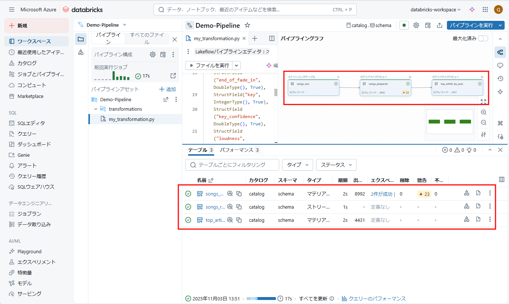Open the column chooser icon in table header

pos(502,179)
